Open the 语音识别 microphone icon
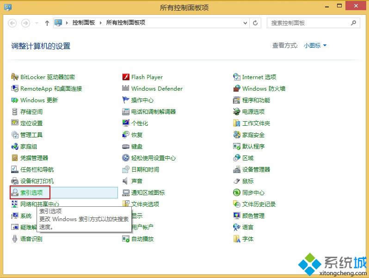The image size is (369, 278). [15, 239]
